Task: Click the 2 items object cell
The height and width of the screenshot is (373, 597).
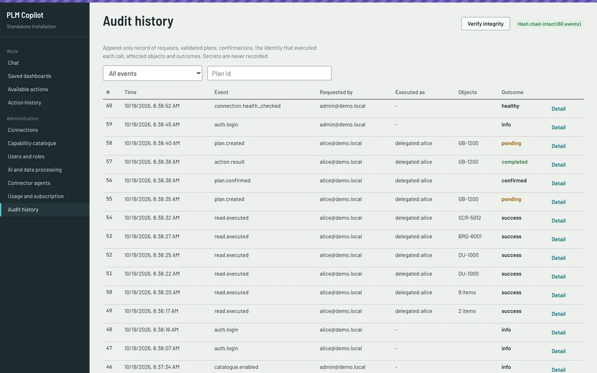Action: (467, 311)
